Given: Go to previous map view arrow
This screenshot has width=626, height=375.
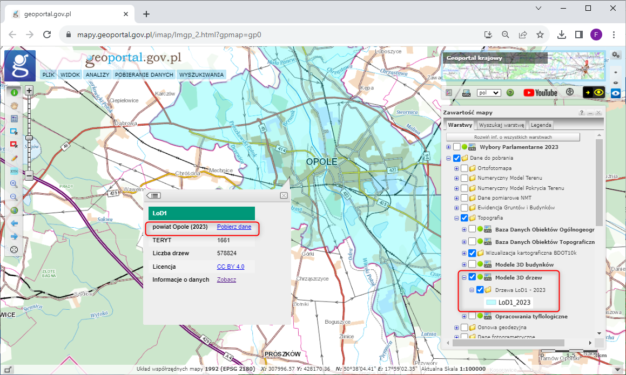Looking at the screenshot, I should tap(14, 223).
